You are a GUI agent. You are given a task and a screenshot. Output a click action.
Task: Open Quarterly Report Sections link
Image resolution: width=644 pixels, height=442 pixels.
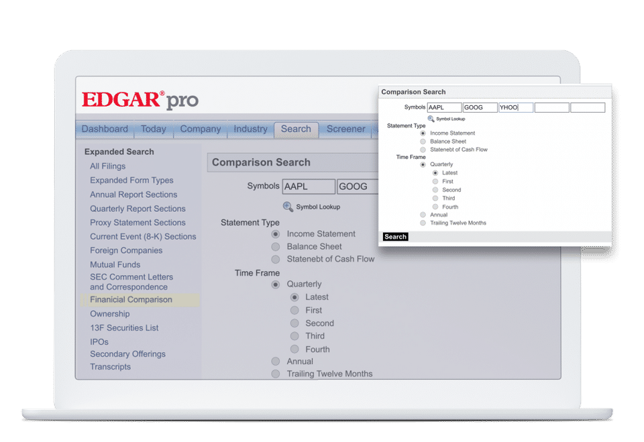(138, 209)
